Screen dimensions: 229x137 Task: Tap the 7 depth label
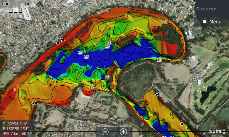pos(15,90)
